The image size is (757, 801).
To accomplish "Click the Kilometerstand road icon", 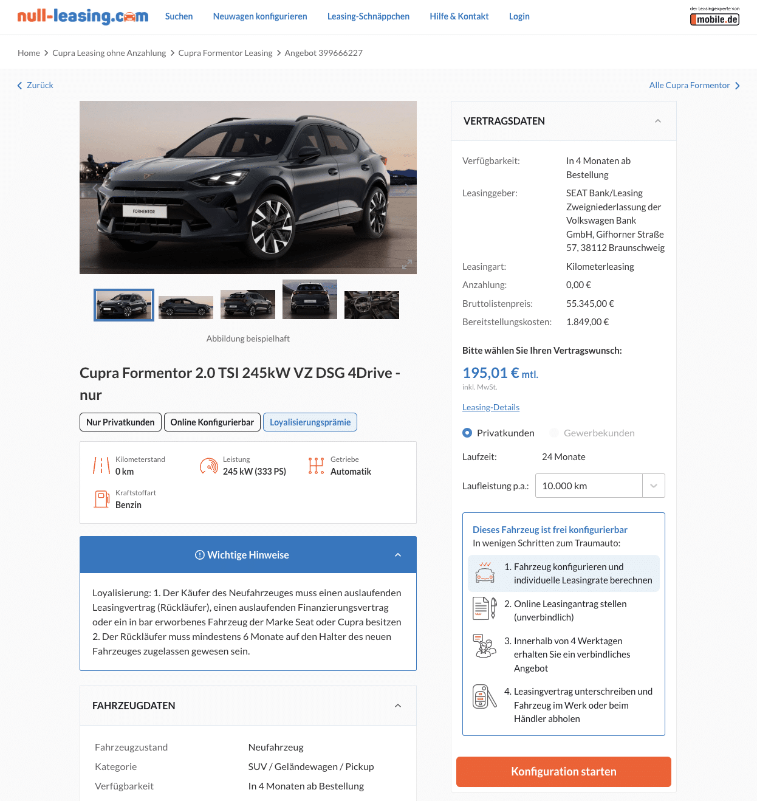I will click(101, 466).
